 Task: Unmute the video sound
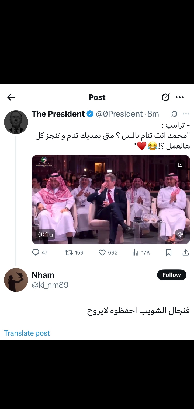tap(180, 234)
